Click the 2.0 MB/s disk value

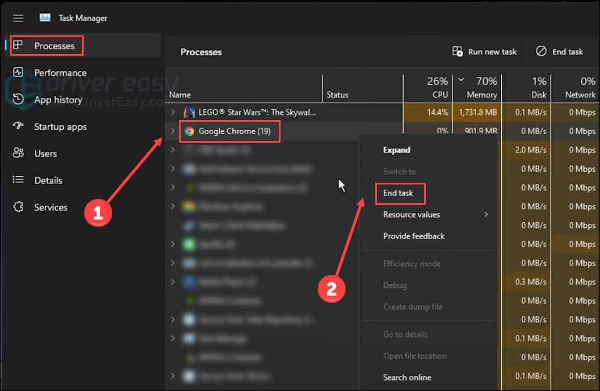[x=530, y=150]
